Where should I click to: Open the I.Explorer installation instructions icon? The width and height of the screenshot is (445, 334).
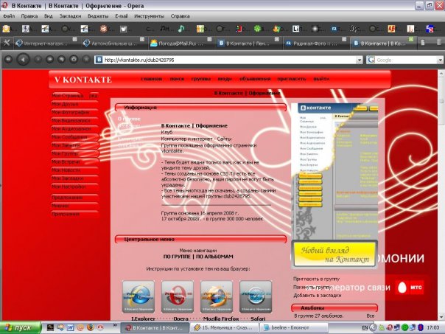pyautogui.click(x=139, y=296)
